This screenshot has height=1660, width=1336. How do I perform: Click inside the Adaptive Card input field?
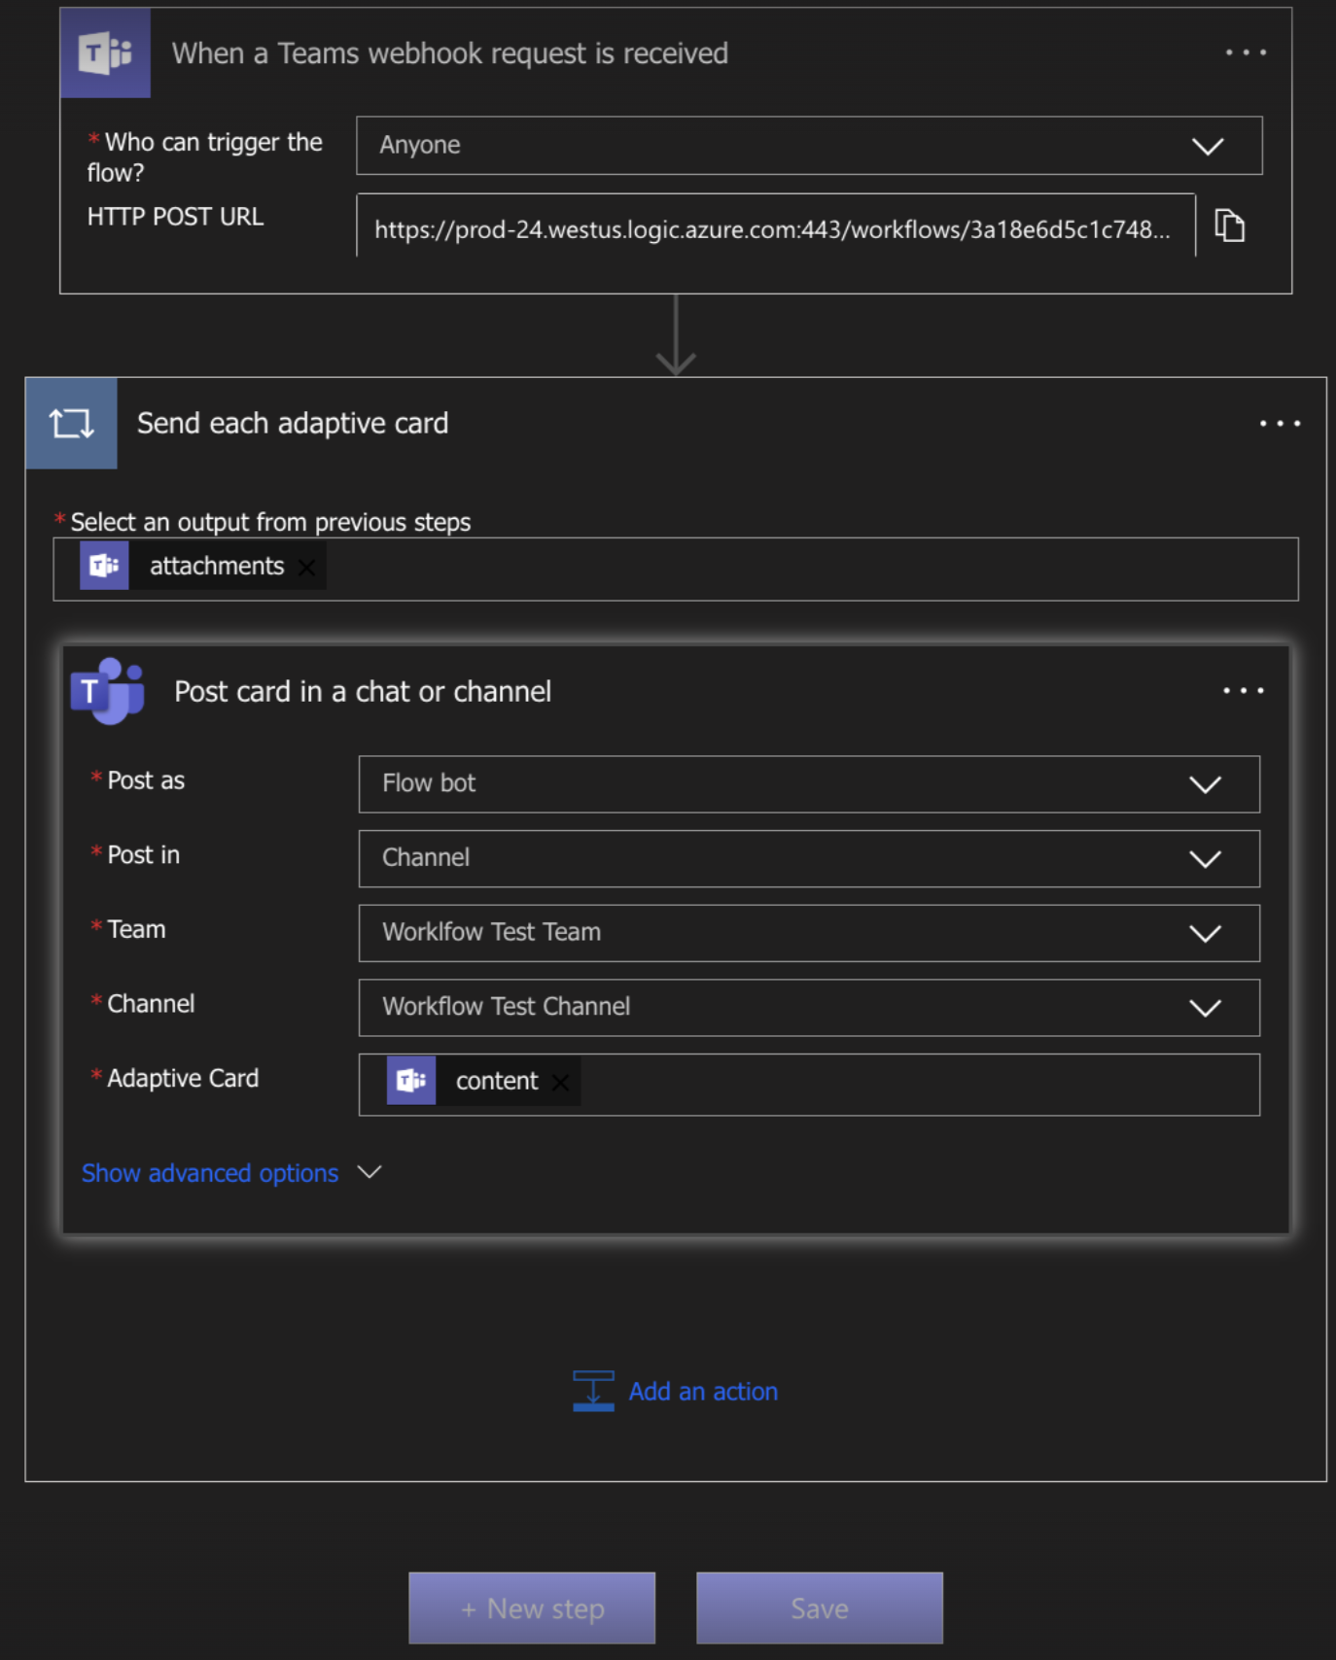point(809,1085)
